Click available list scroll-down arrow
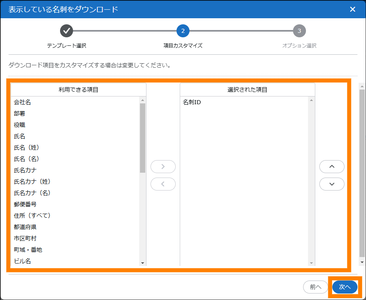This screenshot has height=300, width=366. pos(142,263)
